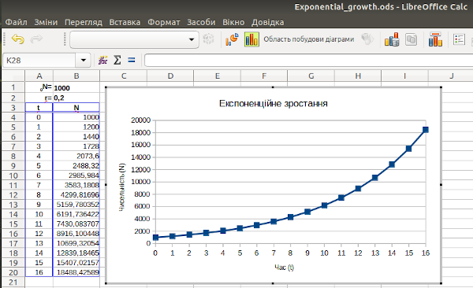Open the Function Wizard icon
The height and width of the screenshot is (288, 473).
(x=102, y=61)
